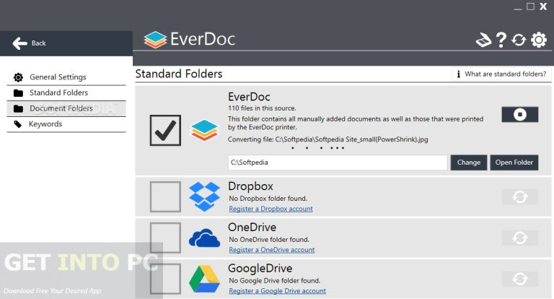Open settings with the header gear icon

click(x=538, y=40)
